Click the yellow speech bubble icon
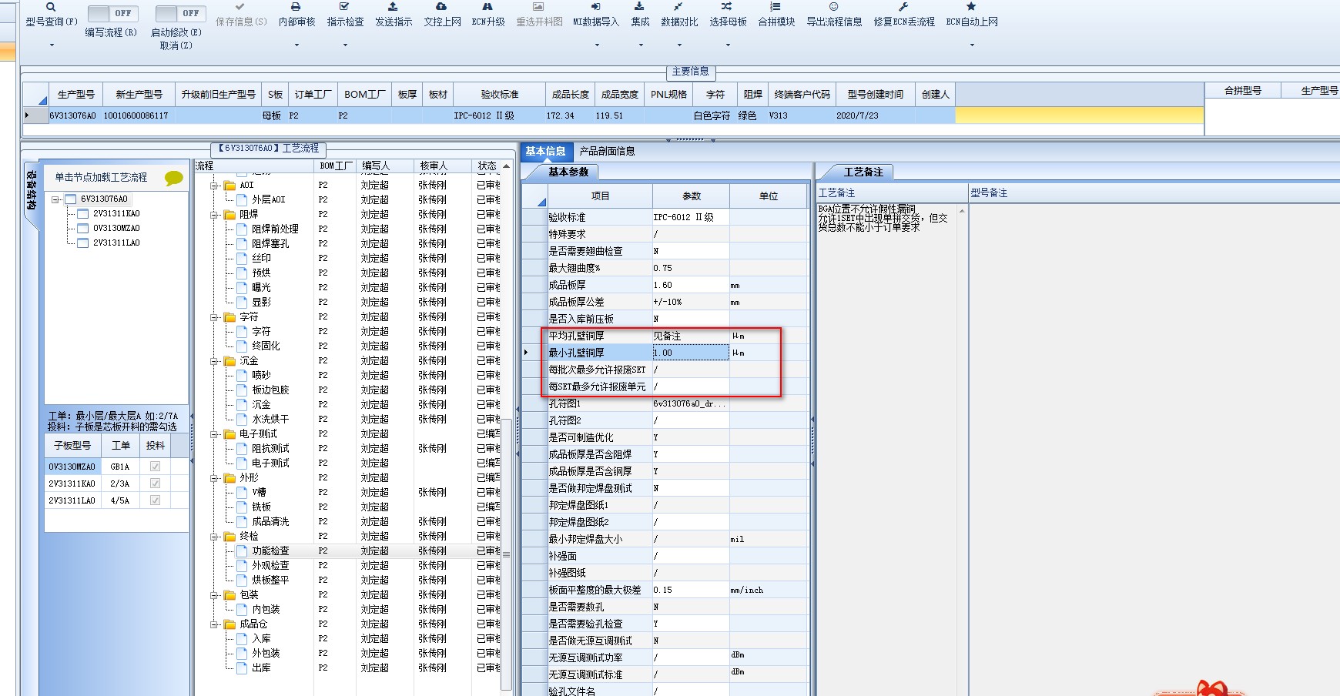1340x696 pixels. [x=174, y=178]
